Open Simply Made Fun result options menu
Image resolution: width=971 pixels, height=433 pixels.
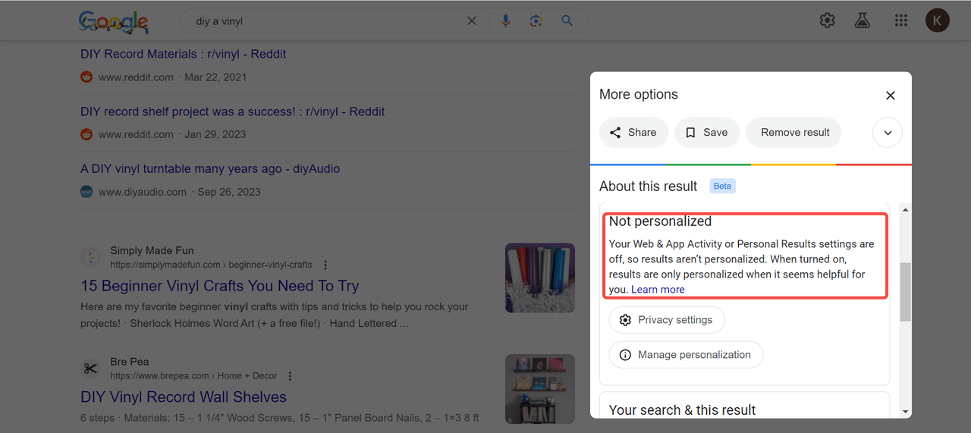tap(325, 265)
